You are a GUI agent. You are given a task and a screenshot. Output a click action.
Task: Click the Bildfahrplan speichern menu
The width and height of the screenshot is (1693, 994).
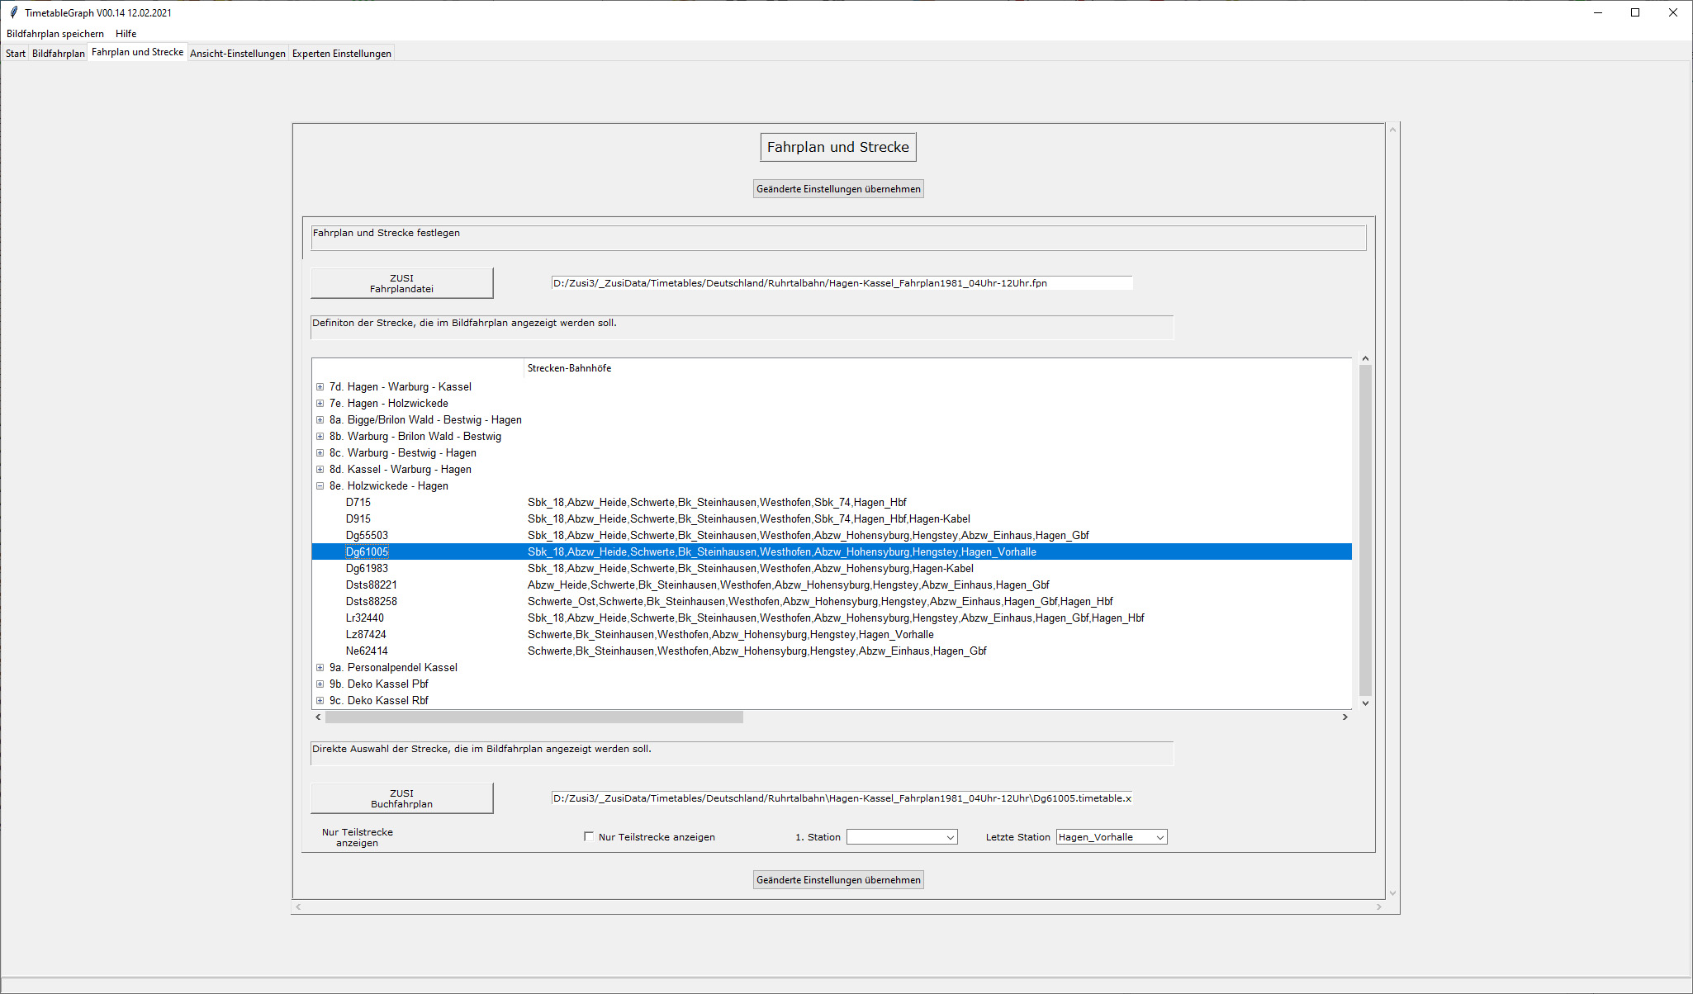click(x=55, y=34)
